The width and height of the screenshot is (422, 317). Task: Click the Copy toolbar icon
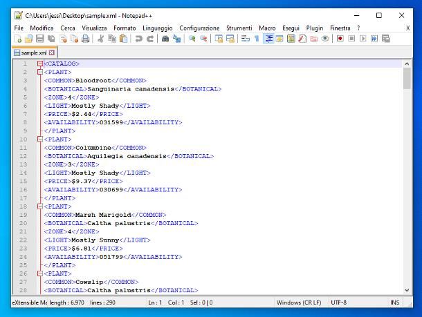click(x=112, y=39)
